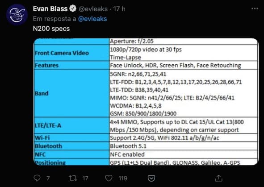Click Evan Blass profile avatar
This screenshot has width=264, height=187.
(17, 15)
